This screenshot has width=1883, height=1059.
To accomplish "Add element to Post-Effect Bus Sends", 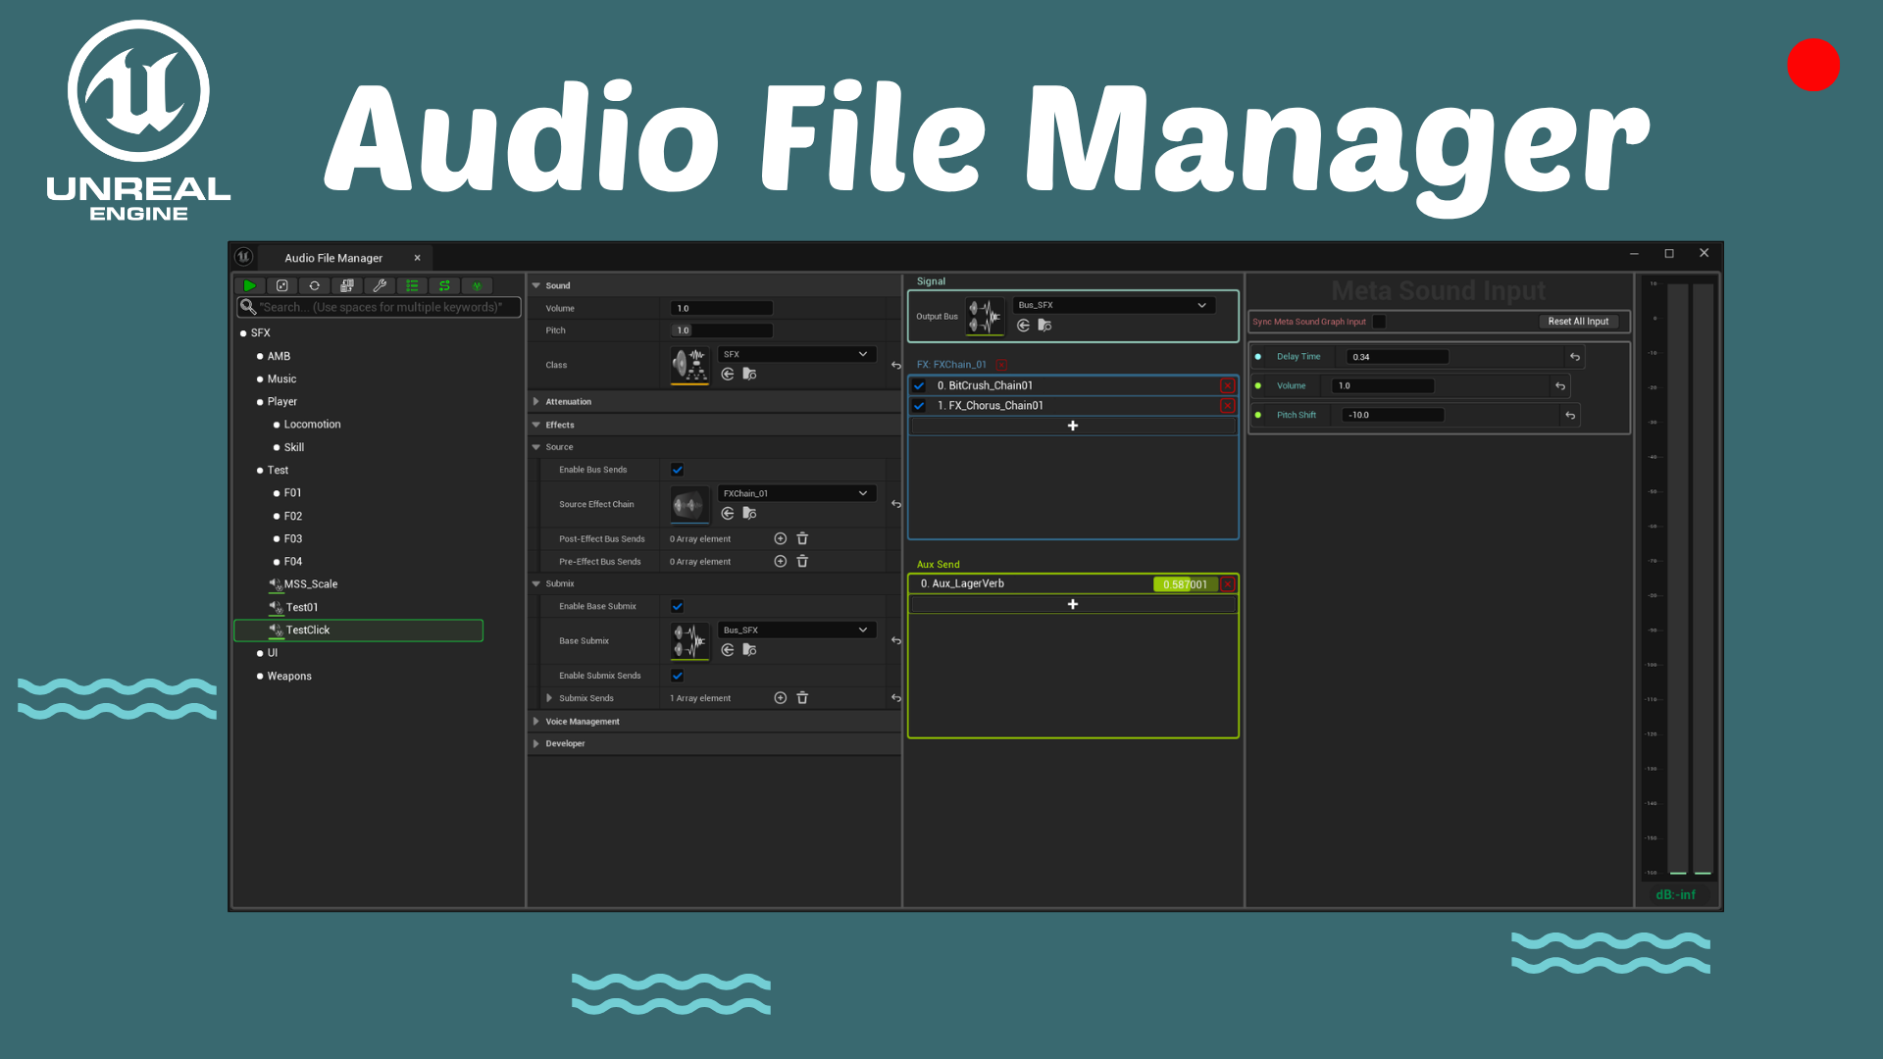I will [781, 538].
